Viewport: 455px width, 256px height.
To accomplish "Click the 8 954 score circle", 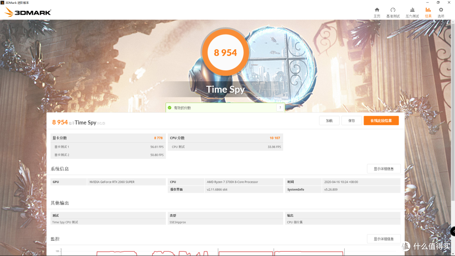I will pos(225,53).
